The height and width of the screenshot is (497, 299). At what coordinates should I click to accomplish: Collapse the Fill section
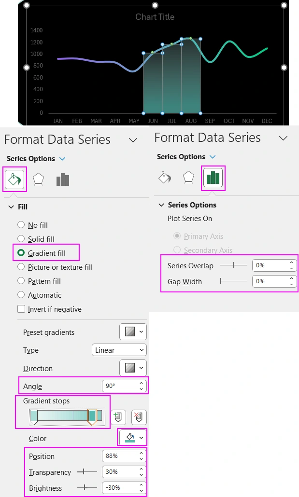(x=11, y=207)
